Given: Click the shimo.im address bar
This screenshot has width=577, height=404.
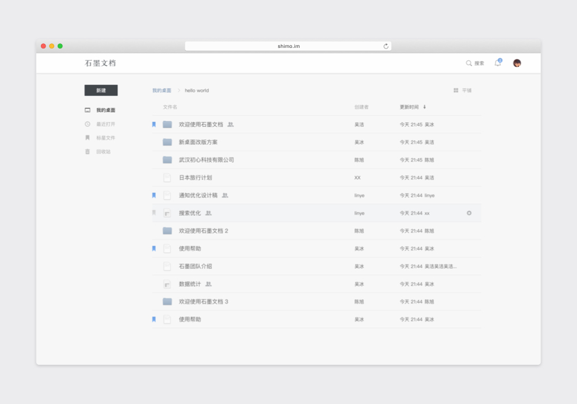Looking at the screenshot, I should coord(288,46).
